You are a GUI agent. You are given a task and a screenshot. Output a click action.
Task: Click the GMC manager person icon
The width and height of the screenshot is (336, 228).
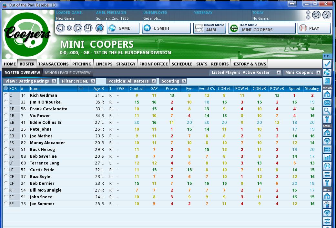pyautogui.click(x=327, y=204)
